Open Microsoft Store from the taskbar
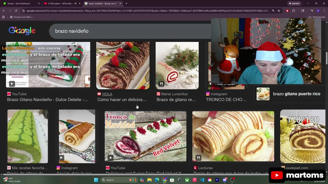Image resolution: width=328 pixels, height=184 pixels. point(172,180)
